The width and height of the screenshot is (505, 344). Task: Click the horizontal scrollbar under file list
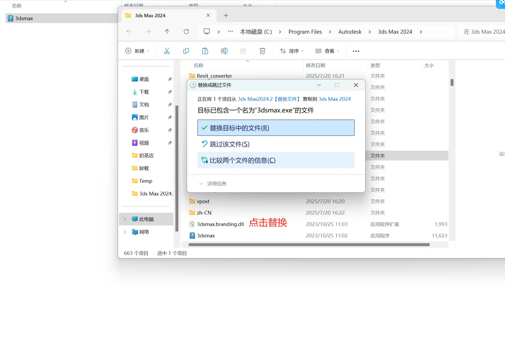click(309, 245)
